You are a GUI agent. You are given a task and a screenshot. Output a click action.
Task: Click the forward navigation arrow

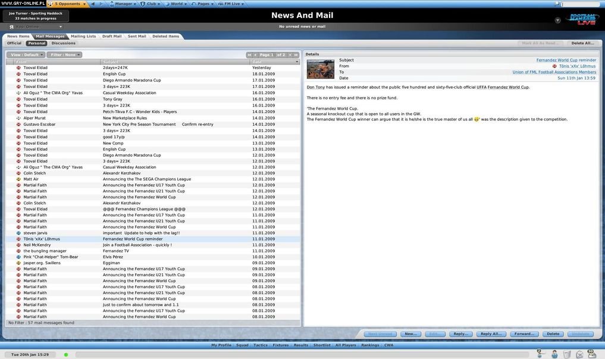coord(102,4)
